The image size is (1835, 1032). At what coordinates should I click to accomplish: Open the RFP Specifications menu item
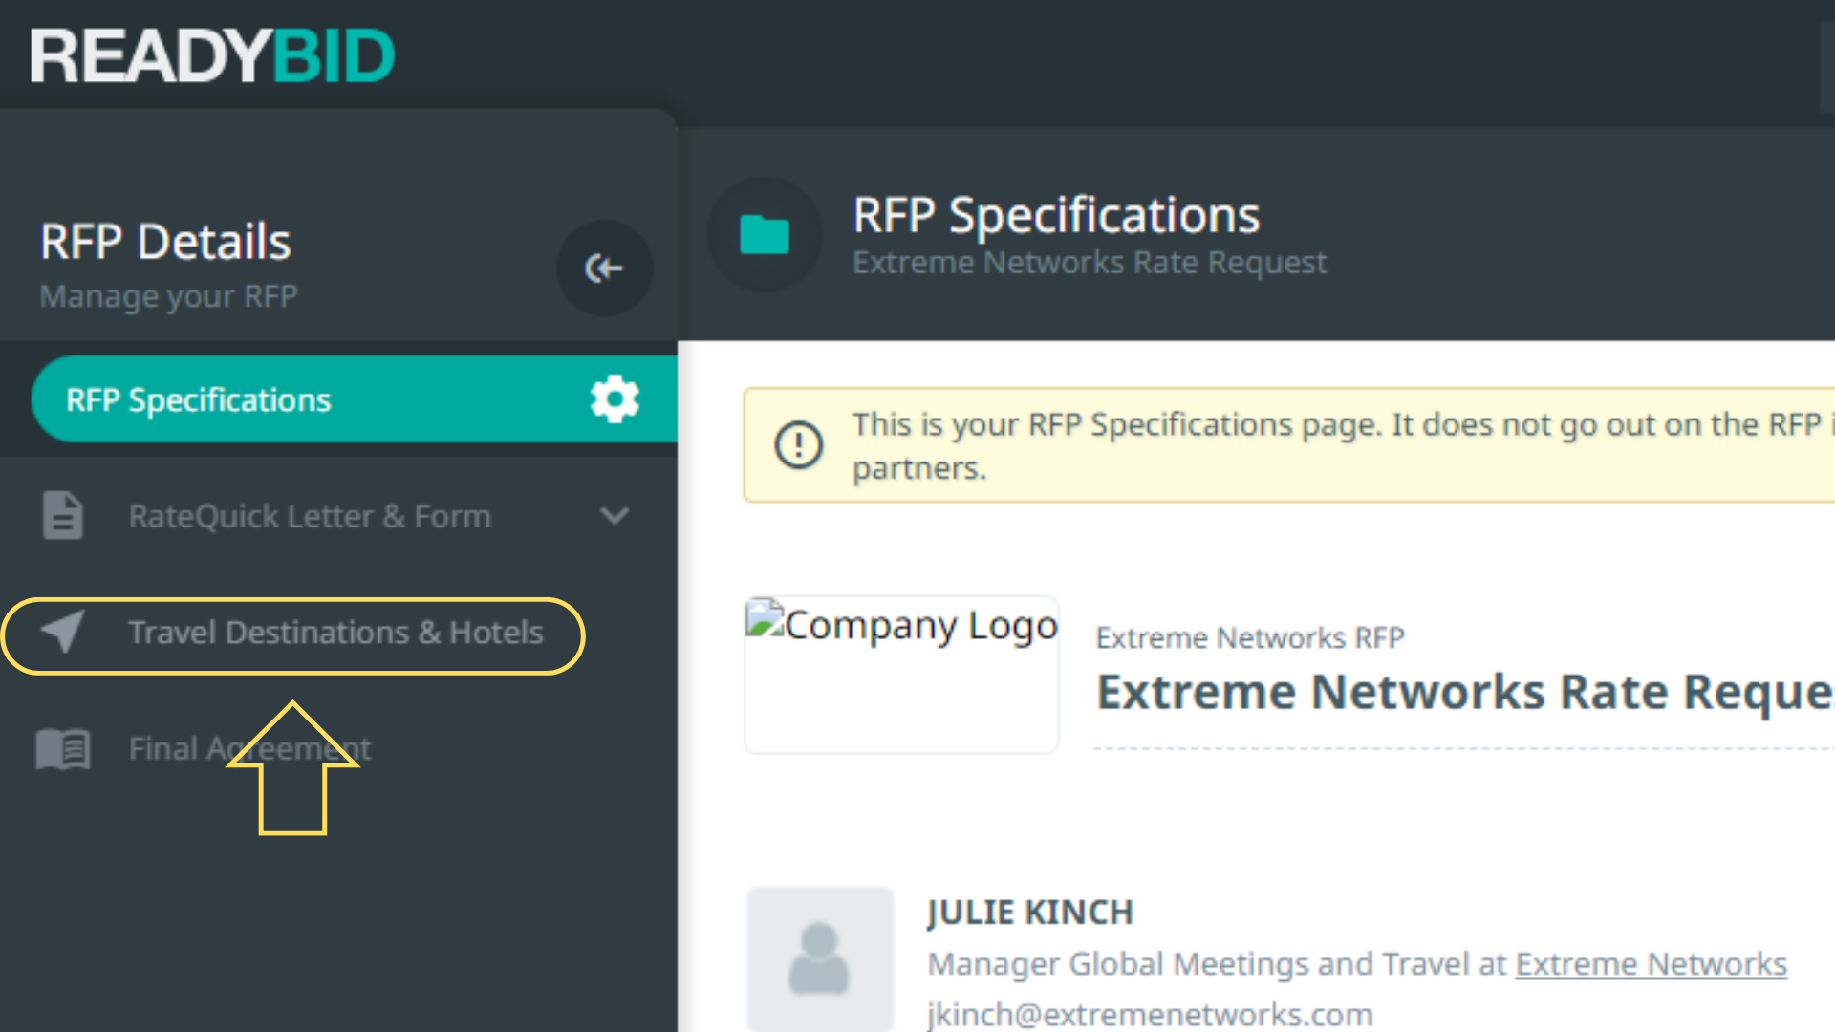click(x=199, y=399)
